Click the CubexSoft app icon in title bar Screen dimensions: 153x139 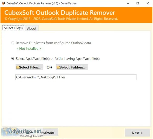click(4, 3)
